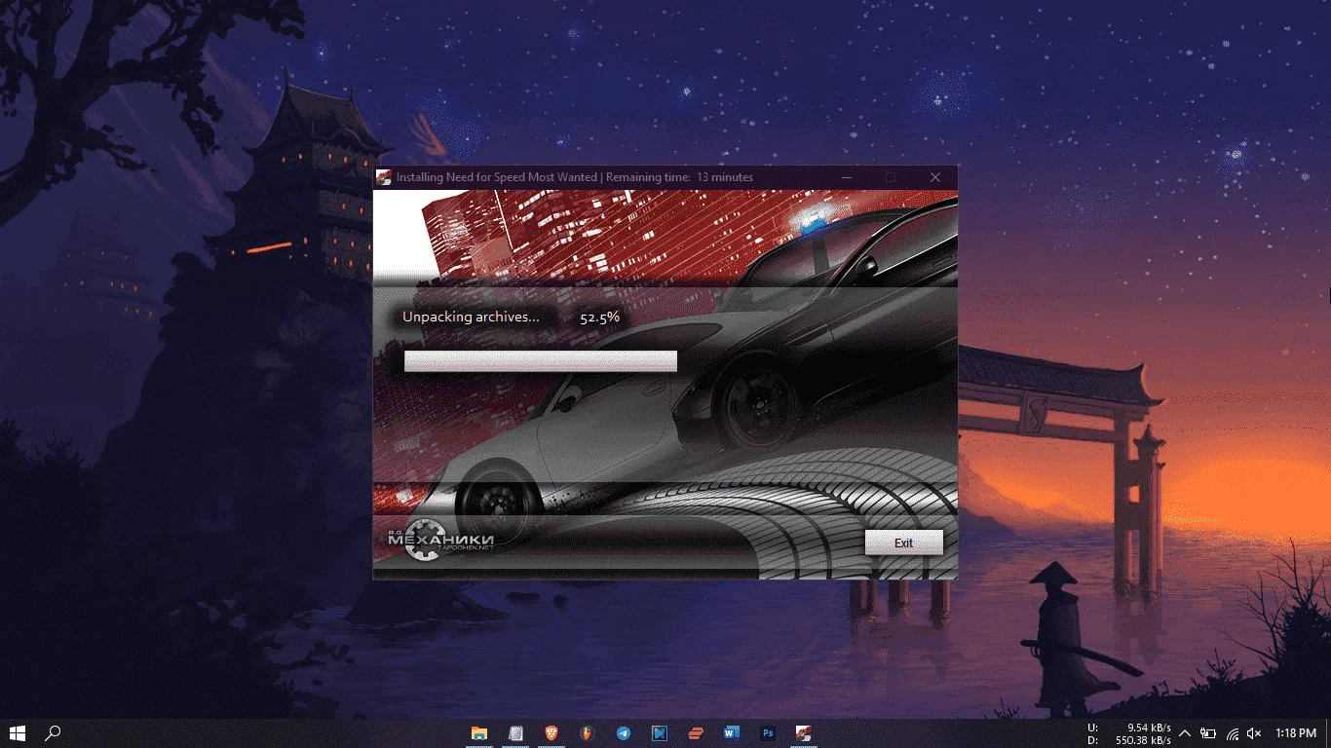Open Telegram from the taskbar
Screen dimensions: 1331x748
click(624, 733)
